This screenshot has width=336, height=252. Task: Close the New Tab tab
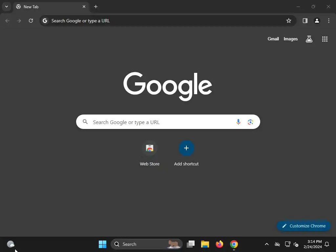(84, 7)
